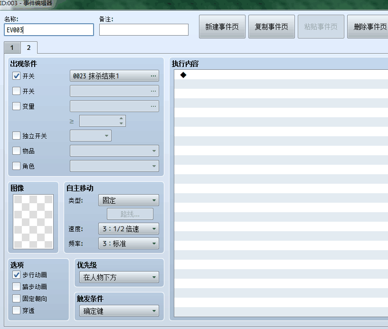Open the 速度 speed dropdown
388x329 pixels.
point(129,229)
